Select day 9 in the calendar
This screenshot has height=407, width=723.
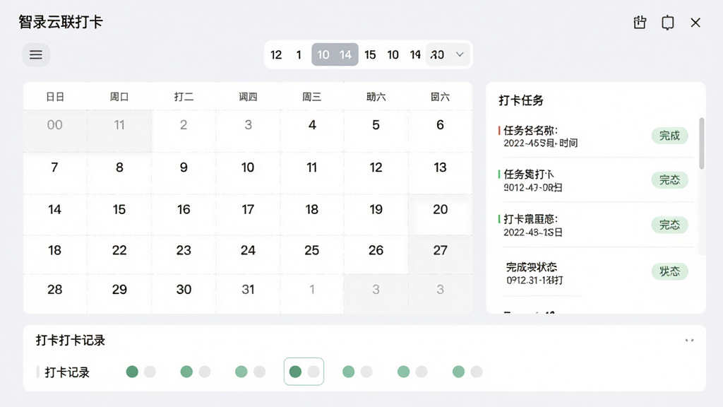[x=184, y=173]
